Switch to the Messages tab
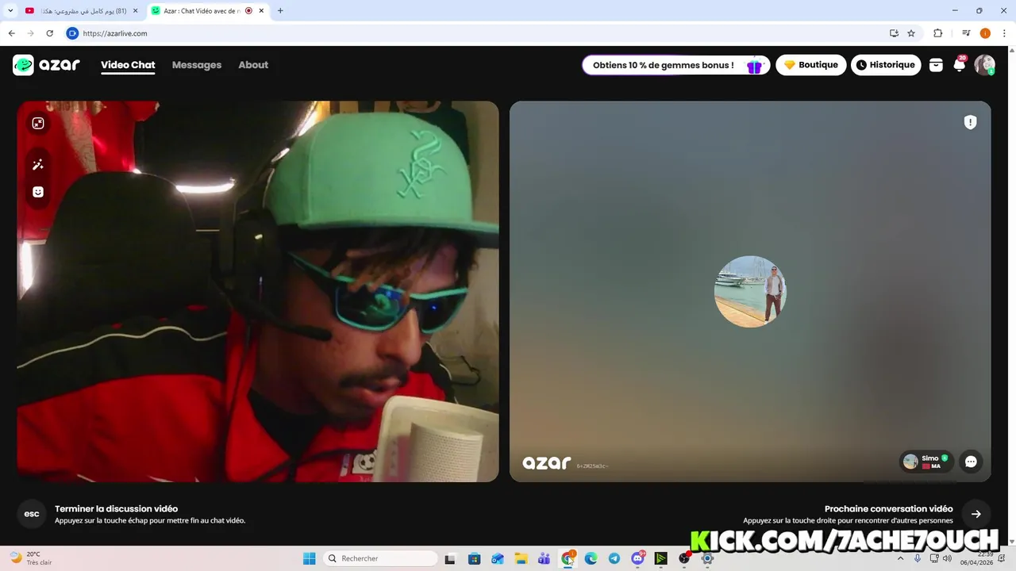 click(197, 65)
